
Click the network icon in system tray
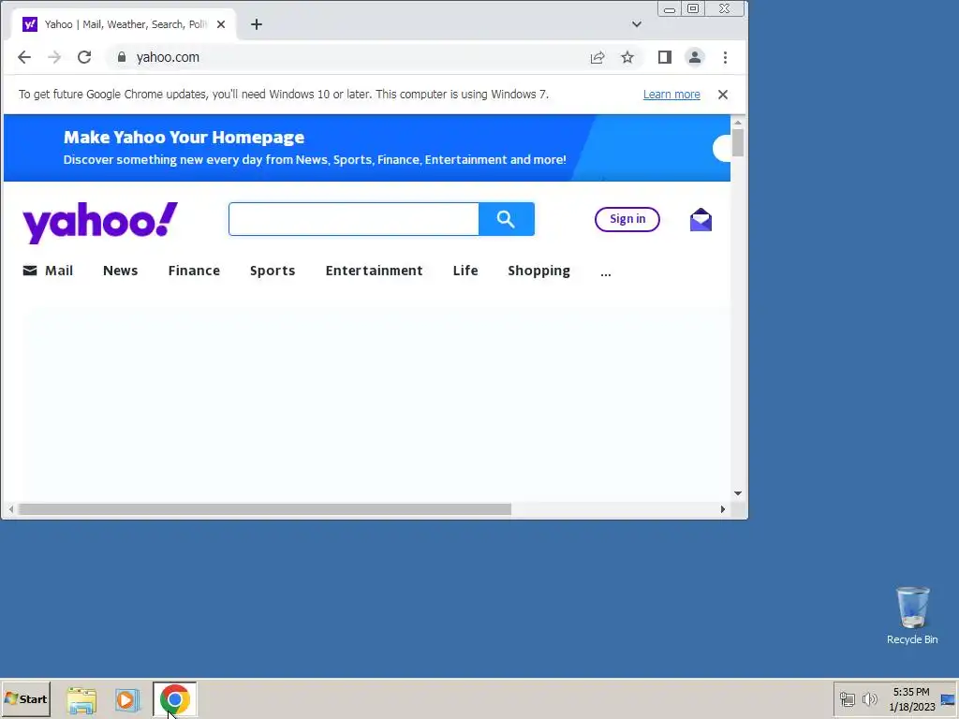tap(847, 698)
